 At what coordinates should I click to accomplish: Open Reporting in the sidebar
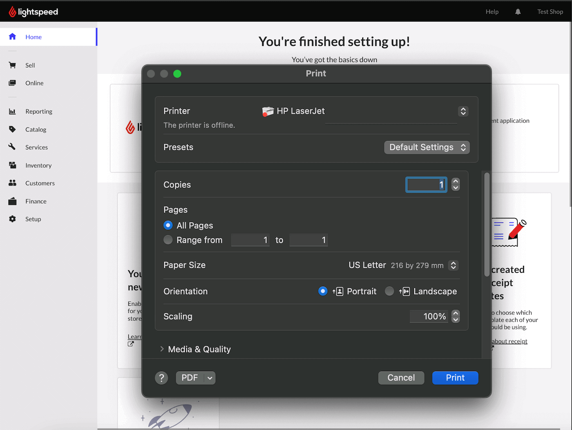pyautogui.click(x=39, y=111)
